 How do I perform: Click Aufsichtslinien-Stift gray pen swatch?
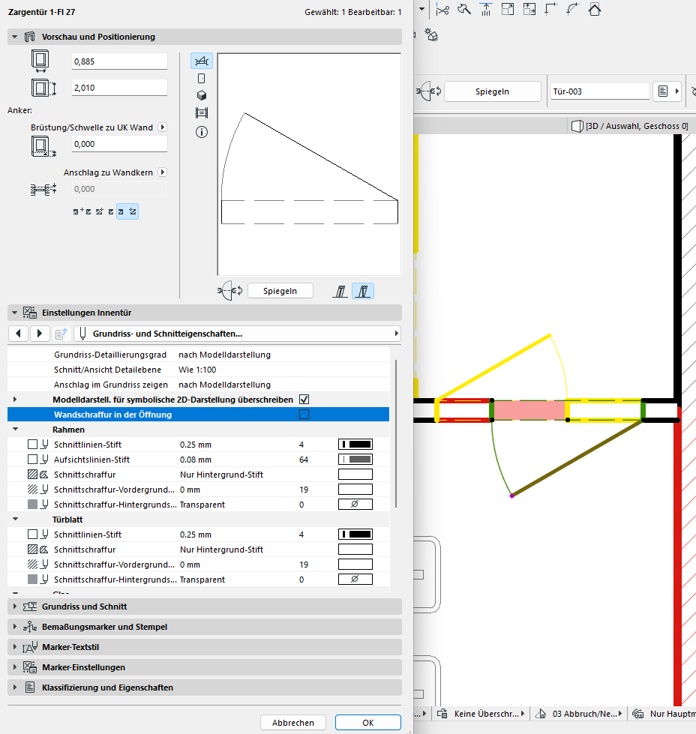[355, 459]
